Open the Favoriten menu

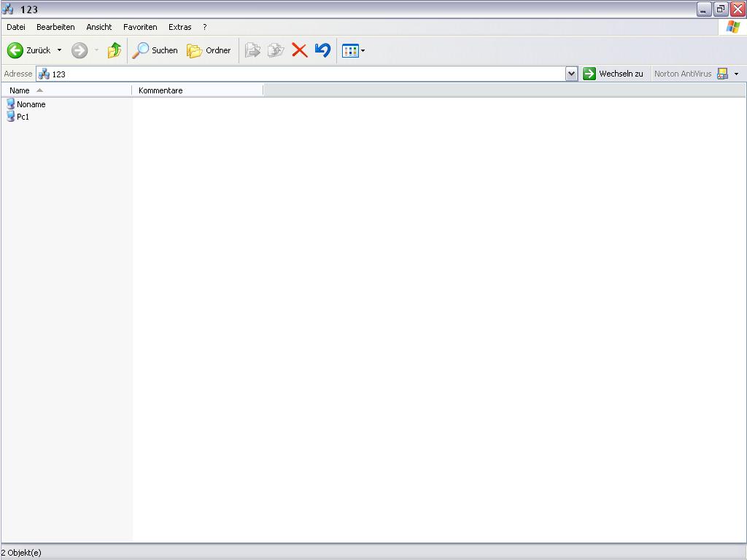[140, 27]
